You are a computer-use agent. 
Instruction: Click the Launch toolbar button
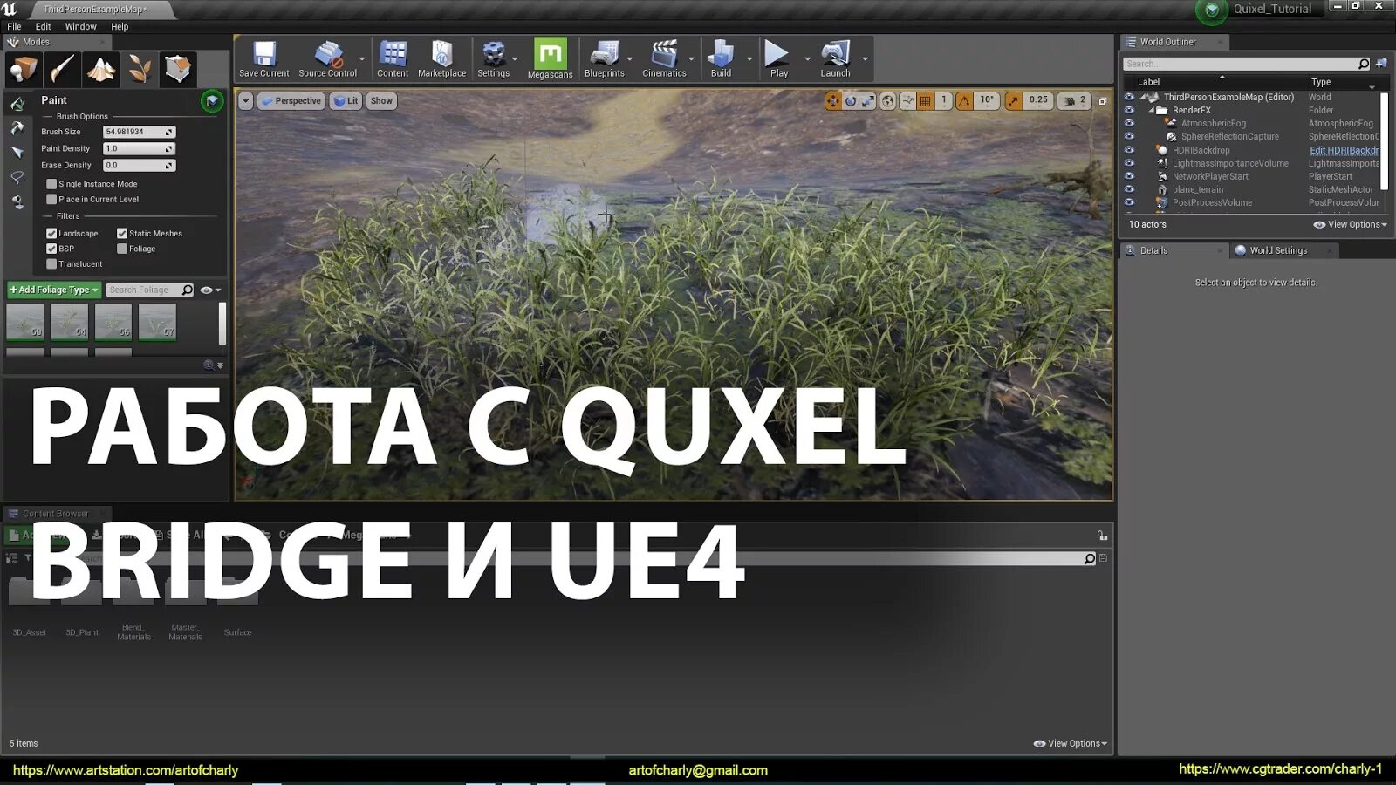[x=835, y=59]
